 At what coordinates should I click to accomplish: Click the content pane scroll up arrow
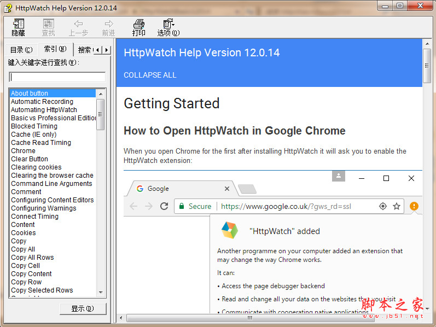click(427, 44)
